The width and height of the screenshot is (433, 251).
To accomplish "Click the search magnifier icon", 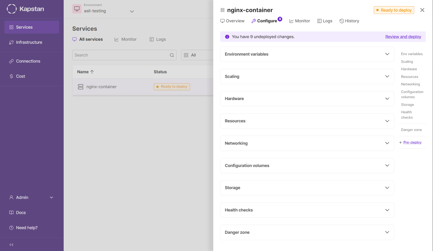I will click(172, 55).
